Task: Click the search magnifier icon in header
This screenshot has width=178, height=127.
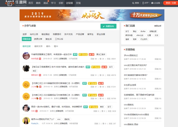Action: click(133, 3)
